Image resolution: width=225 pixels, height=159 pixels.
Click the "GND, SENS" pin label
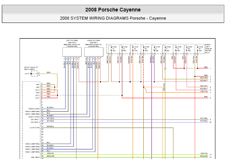(35, 158)
